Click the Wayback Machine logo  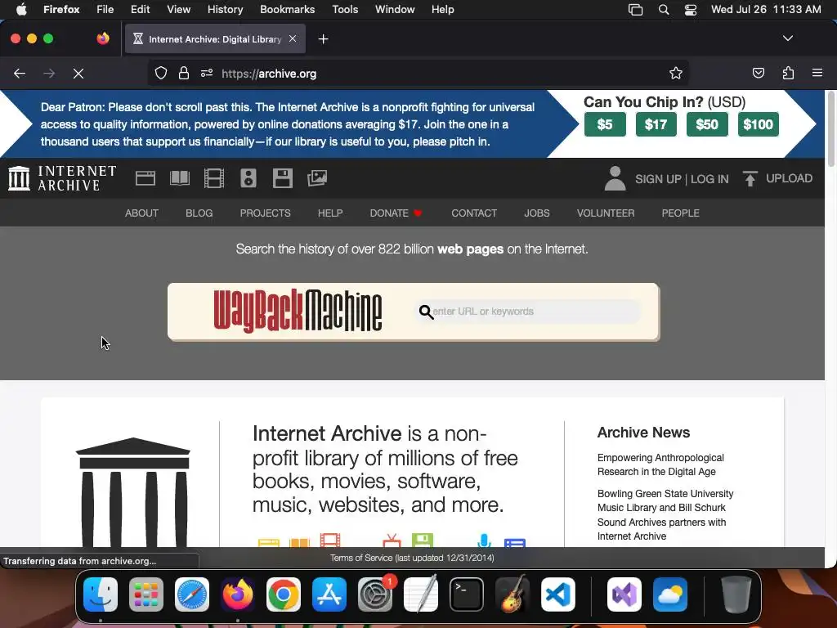298,312
